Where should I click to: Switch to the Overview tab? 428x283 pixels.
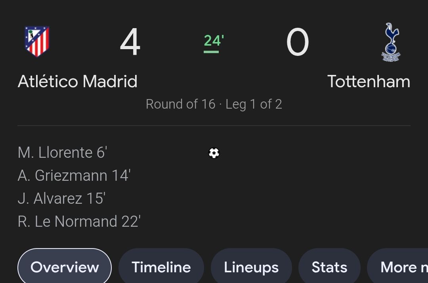[65, 267]
